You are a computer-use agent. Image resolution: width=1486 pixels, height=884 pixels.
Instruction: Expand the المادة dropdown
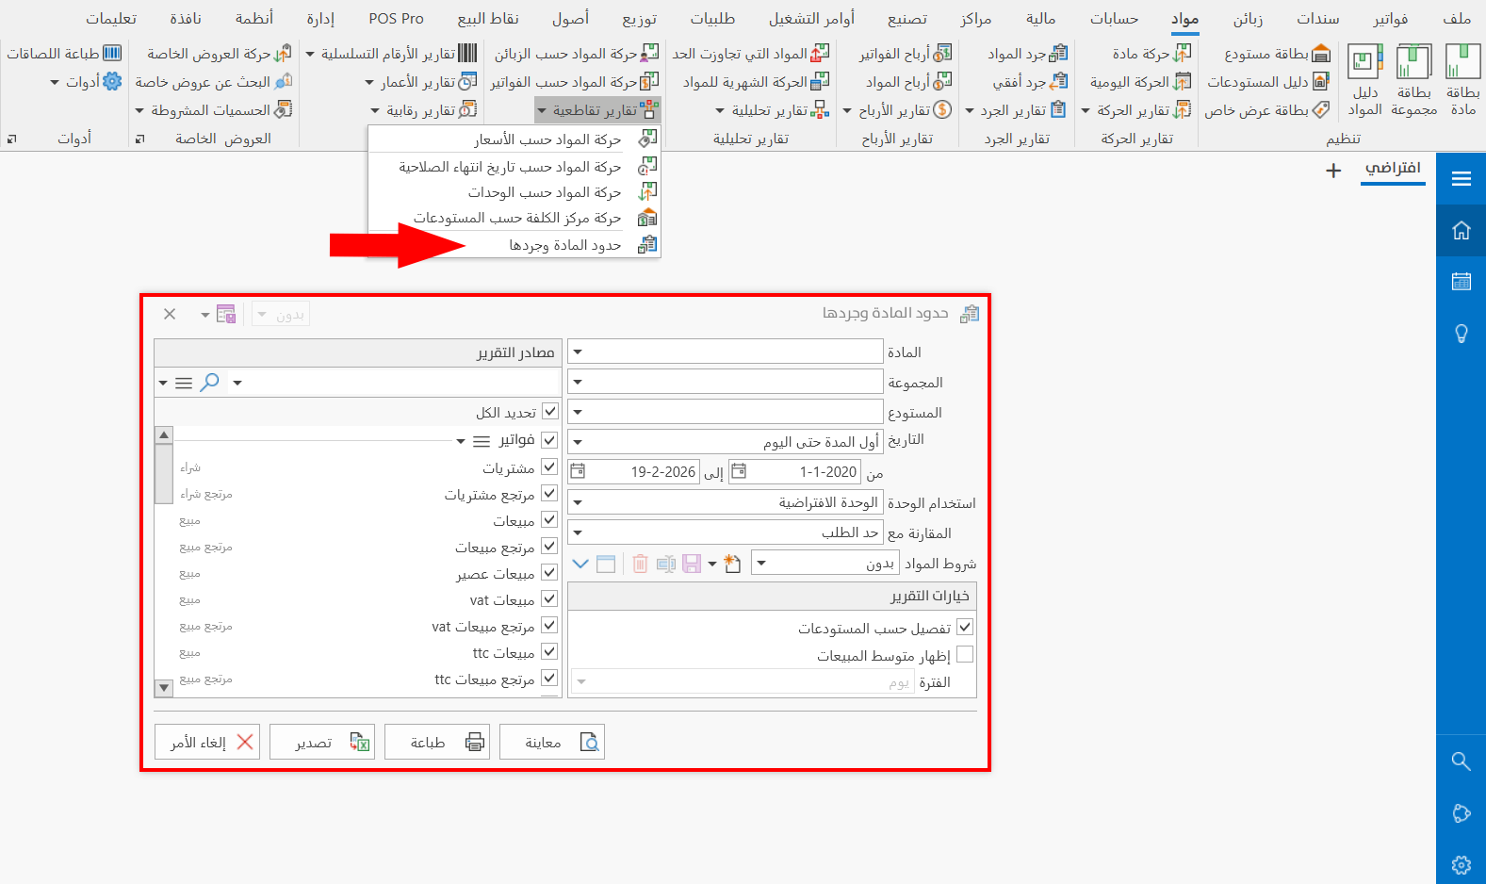coord(578,352)
